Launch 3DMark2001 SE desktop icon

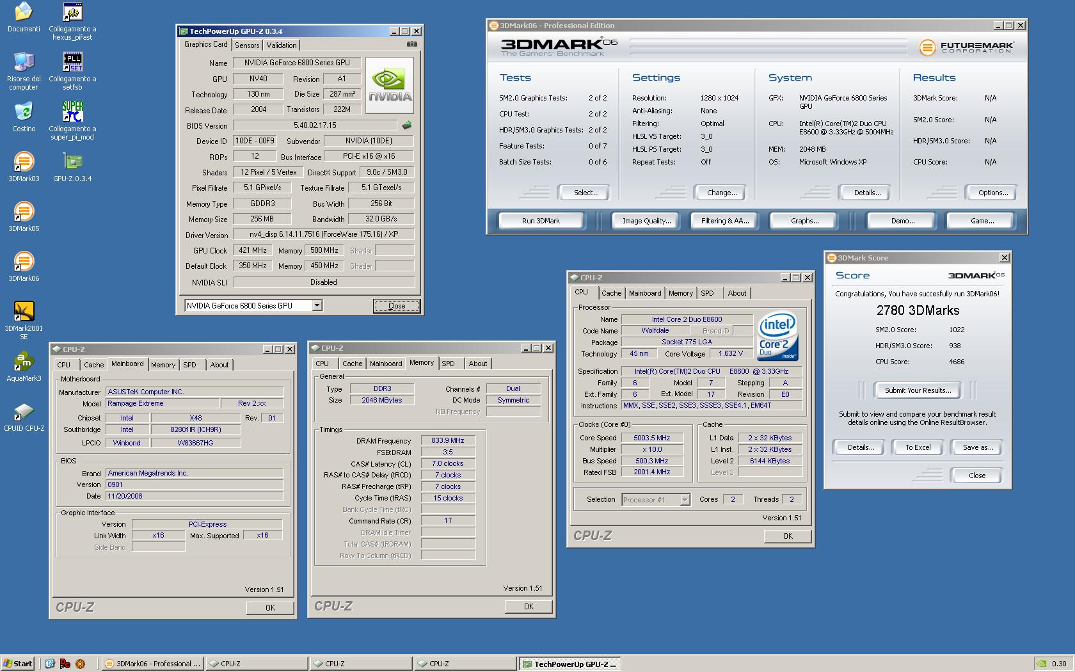pyautogui.click(x=24, y=312)
